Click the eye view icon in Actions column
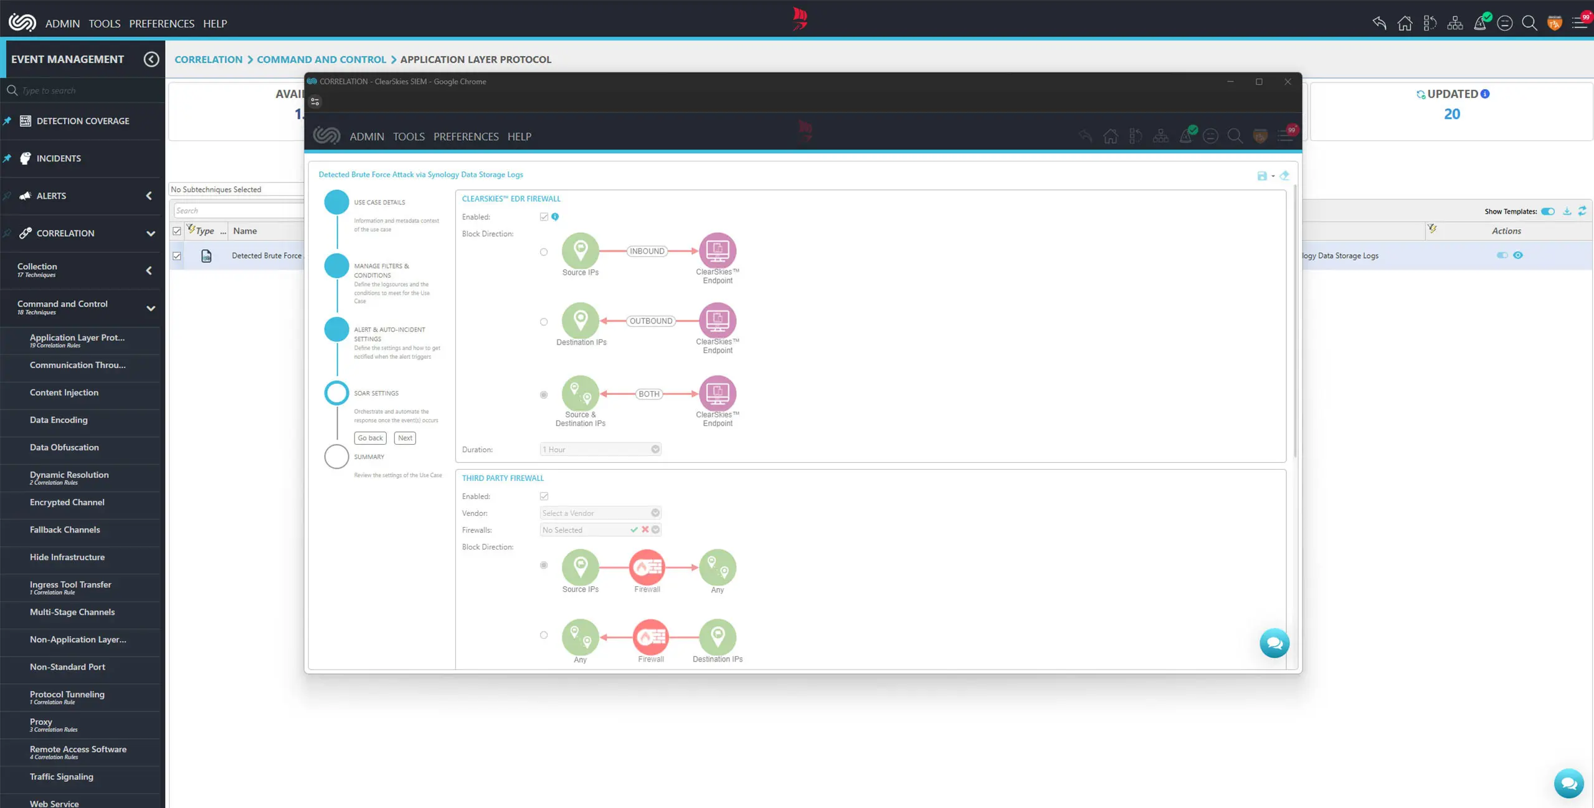 (x=1518, y=255)
